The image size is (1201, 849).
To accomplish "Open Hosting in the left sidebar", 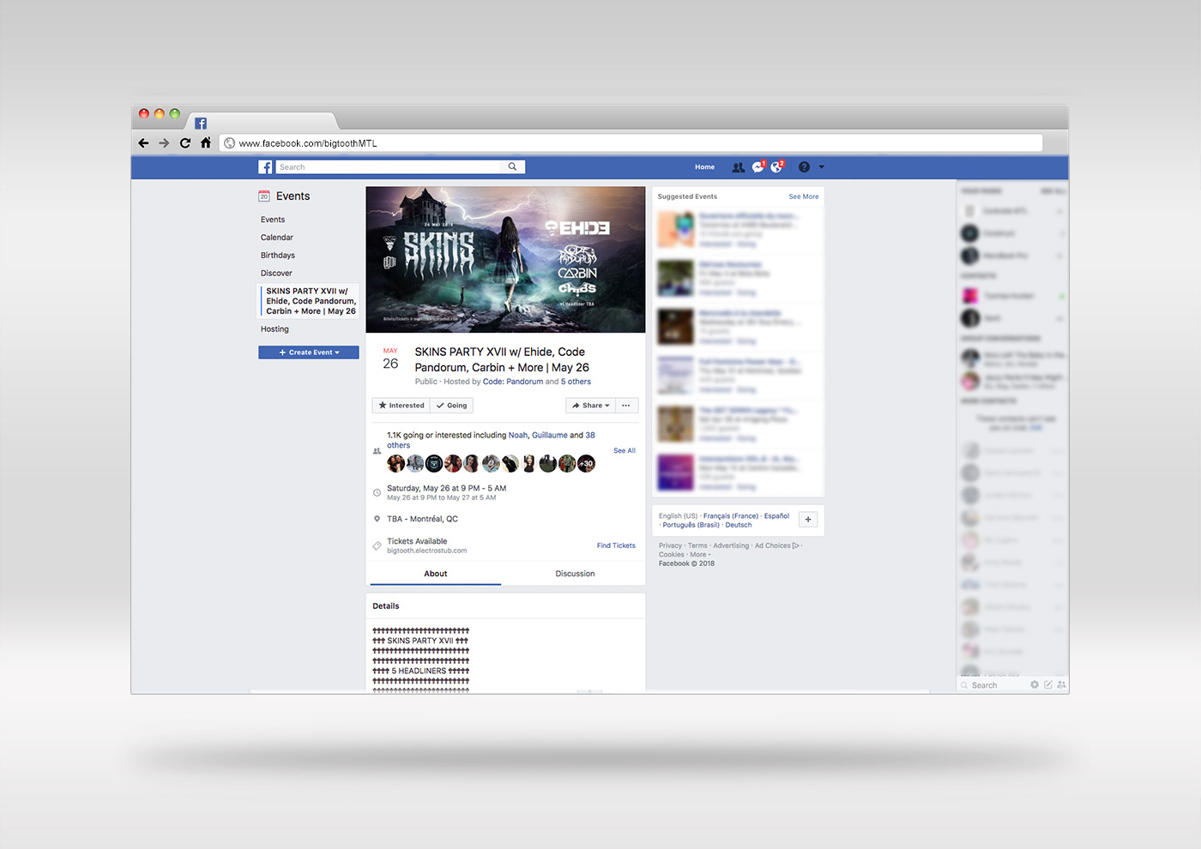I will coord(275,329).
